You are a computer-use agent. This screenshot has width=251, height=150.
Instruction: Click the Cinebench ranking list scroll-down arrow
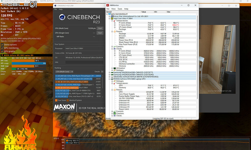[103, 97]
